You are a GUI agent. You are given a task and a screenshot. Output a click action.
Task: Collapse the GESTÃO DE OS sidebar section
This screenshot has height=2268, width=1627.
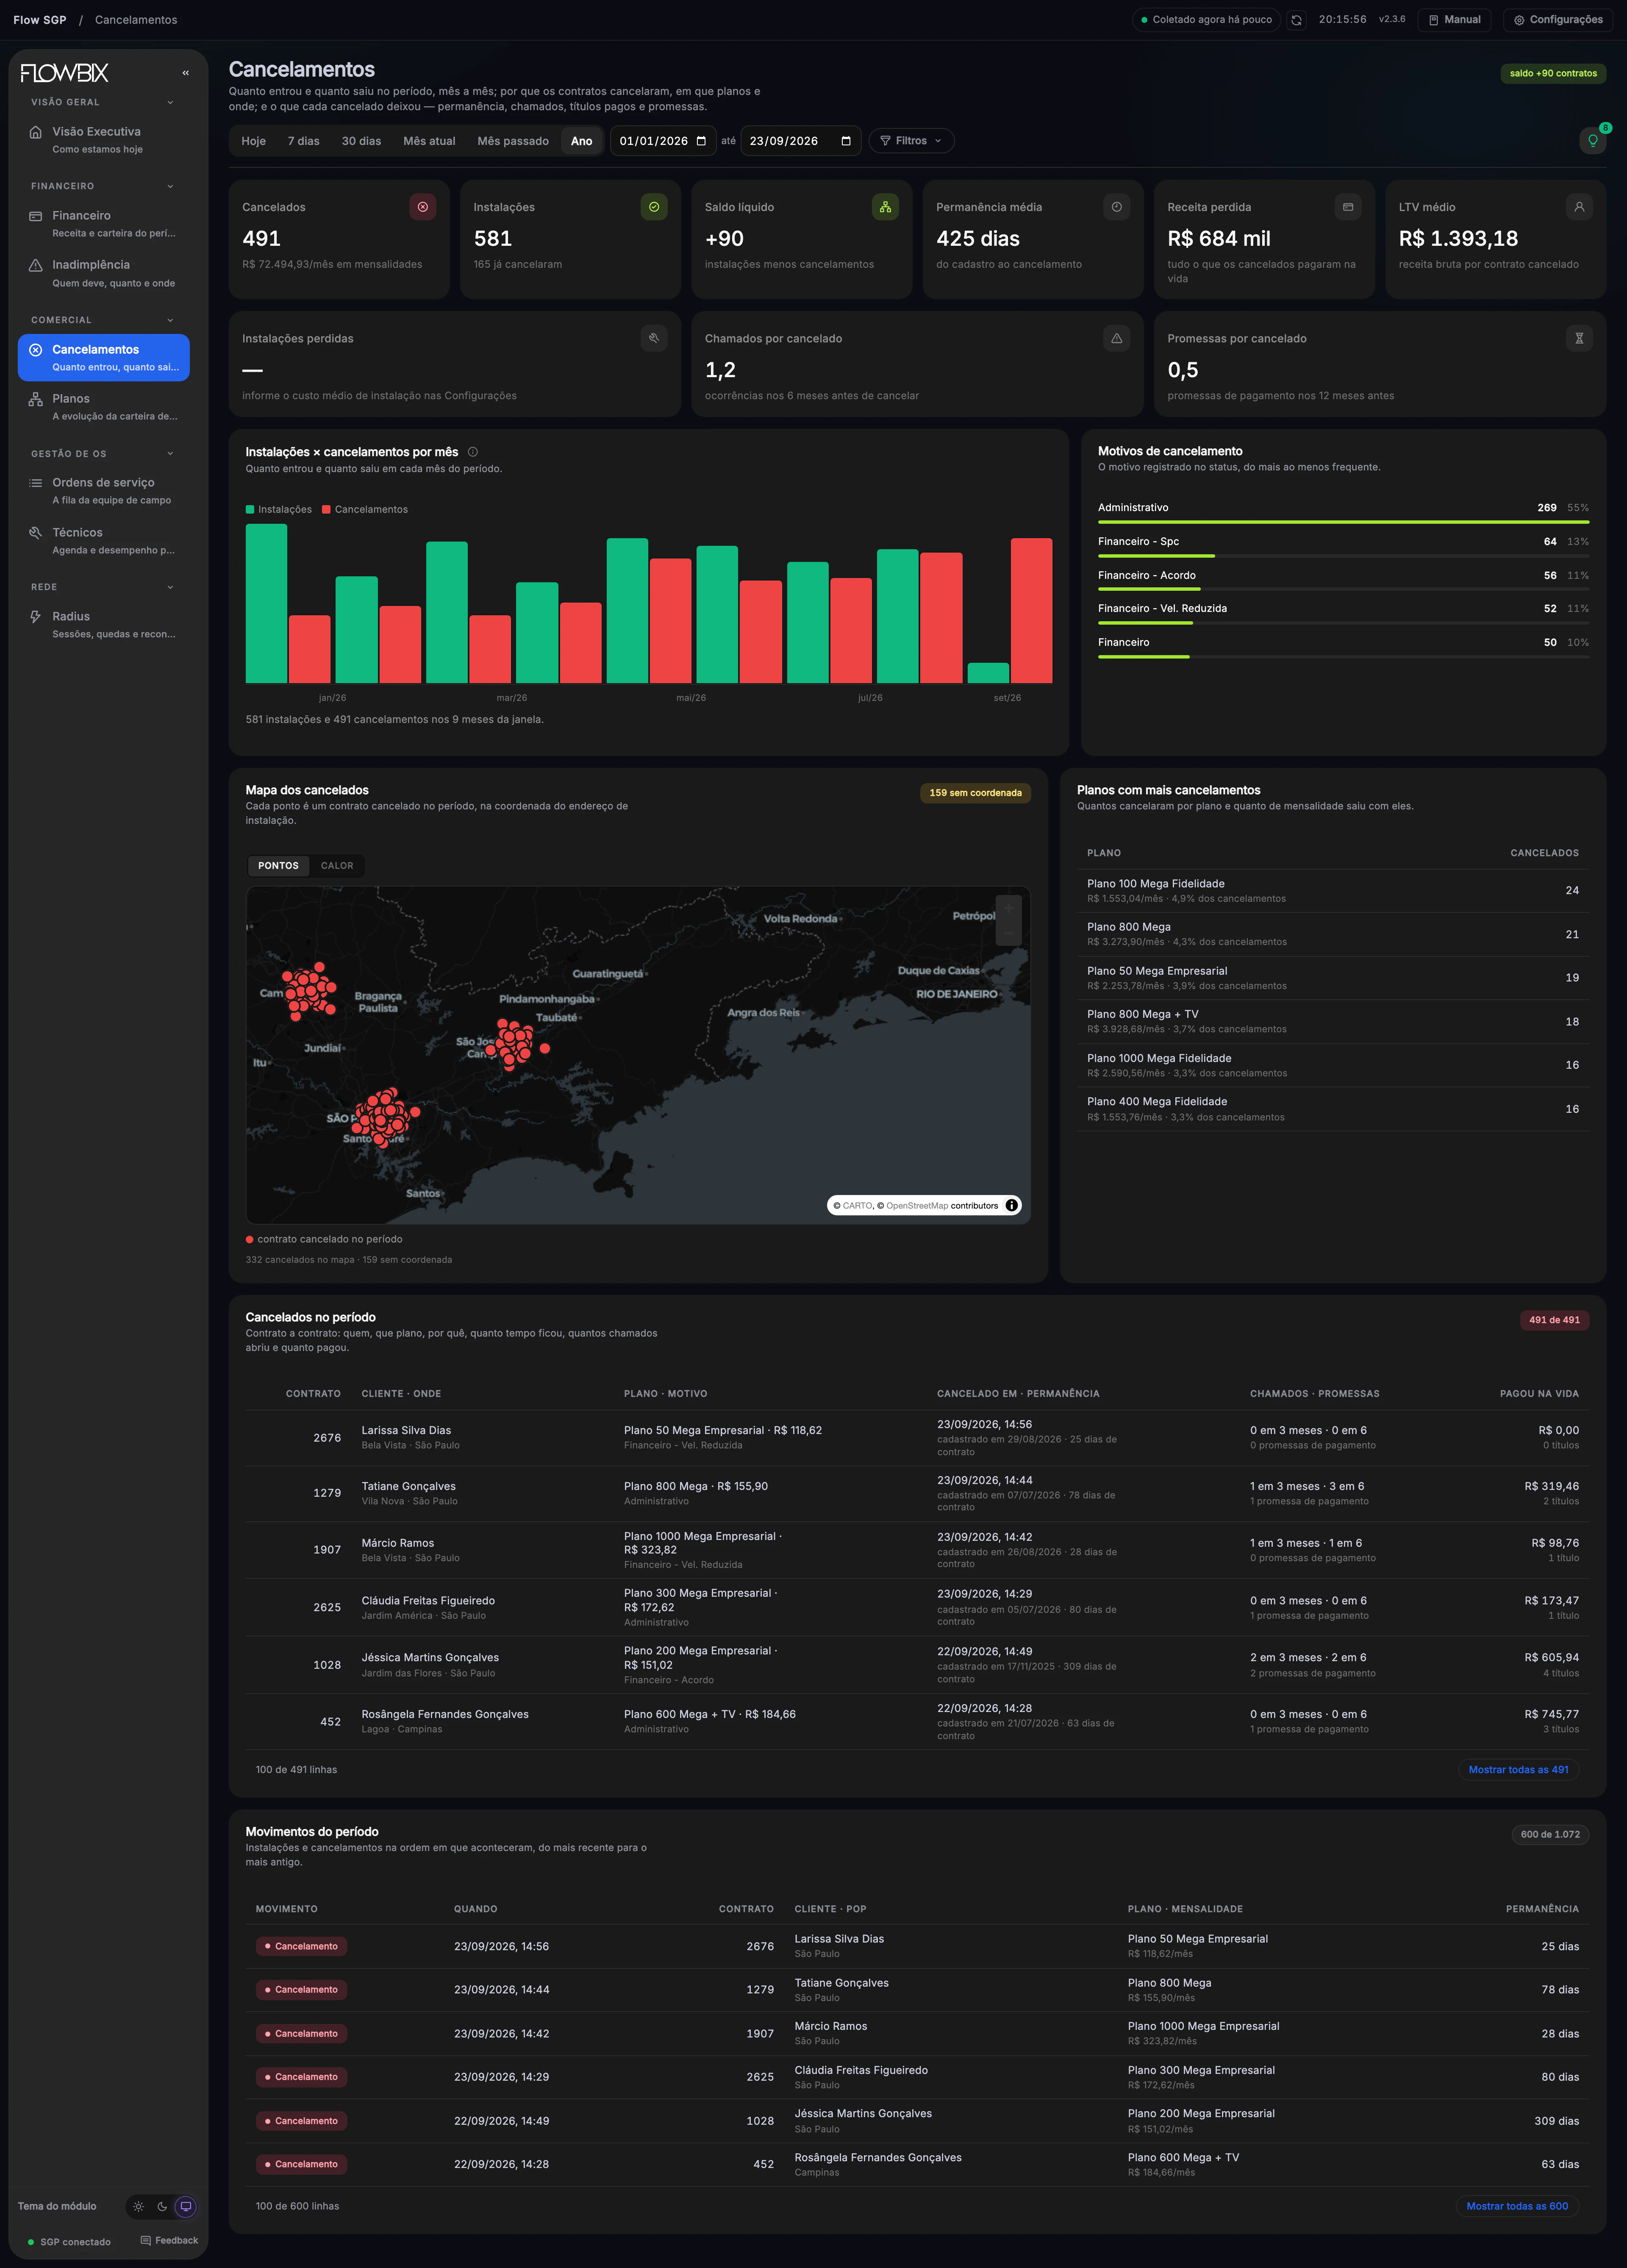point(103,454)
